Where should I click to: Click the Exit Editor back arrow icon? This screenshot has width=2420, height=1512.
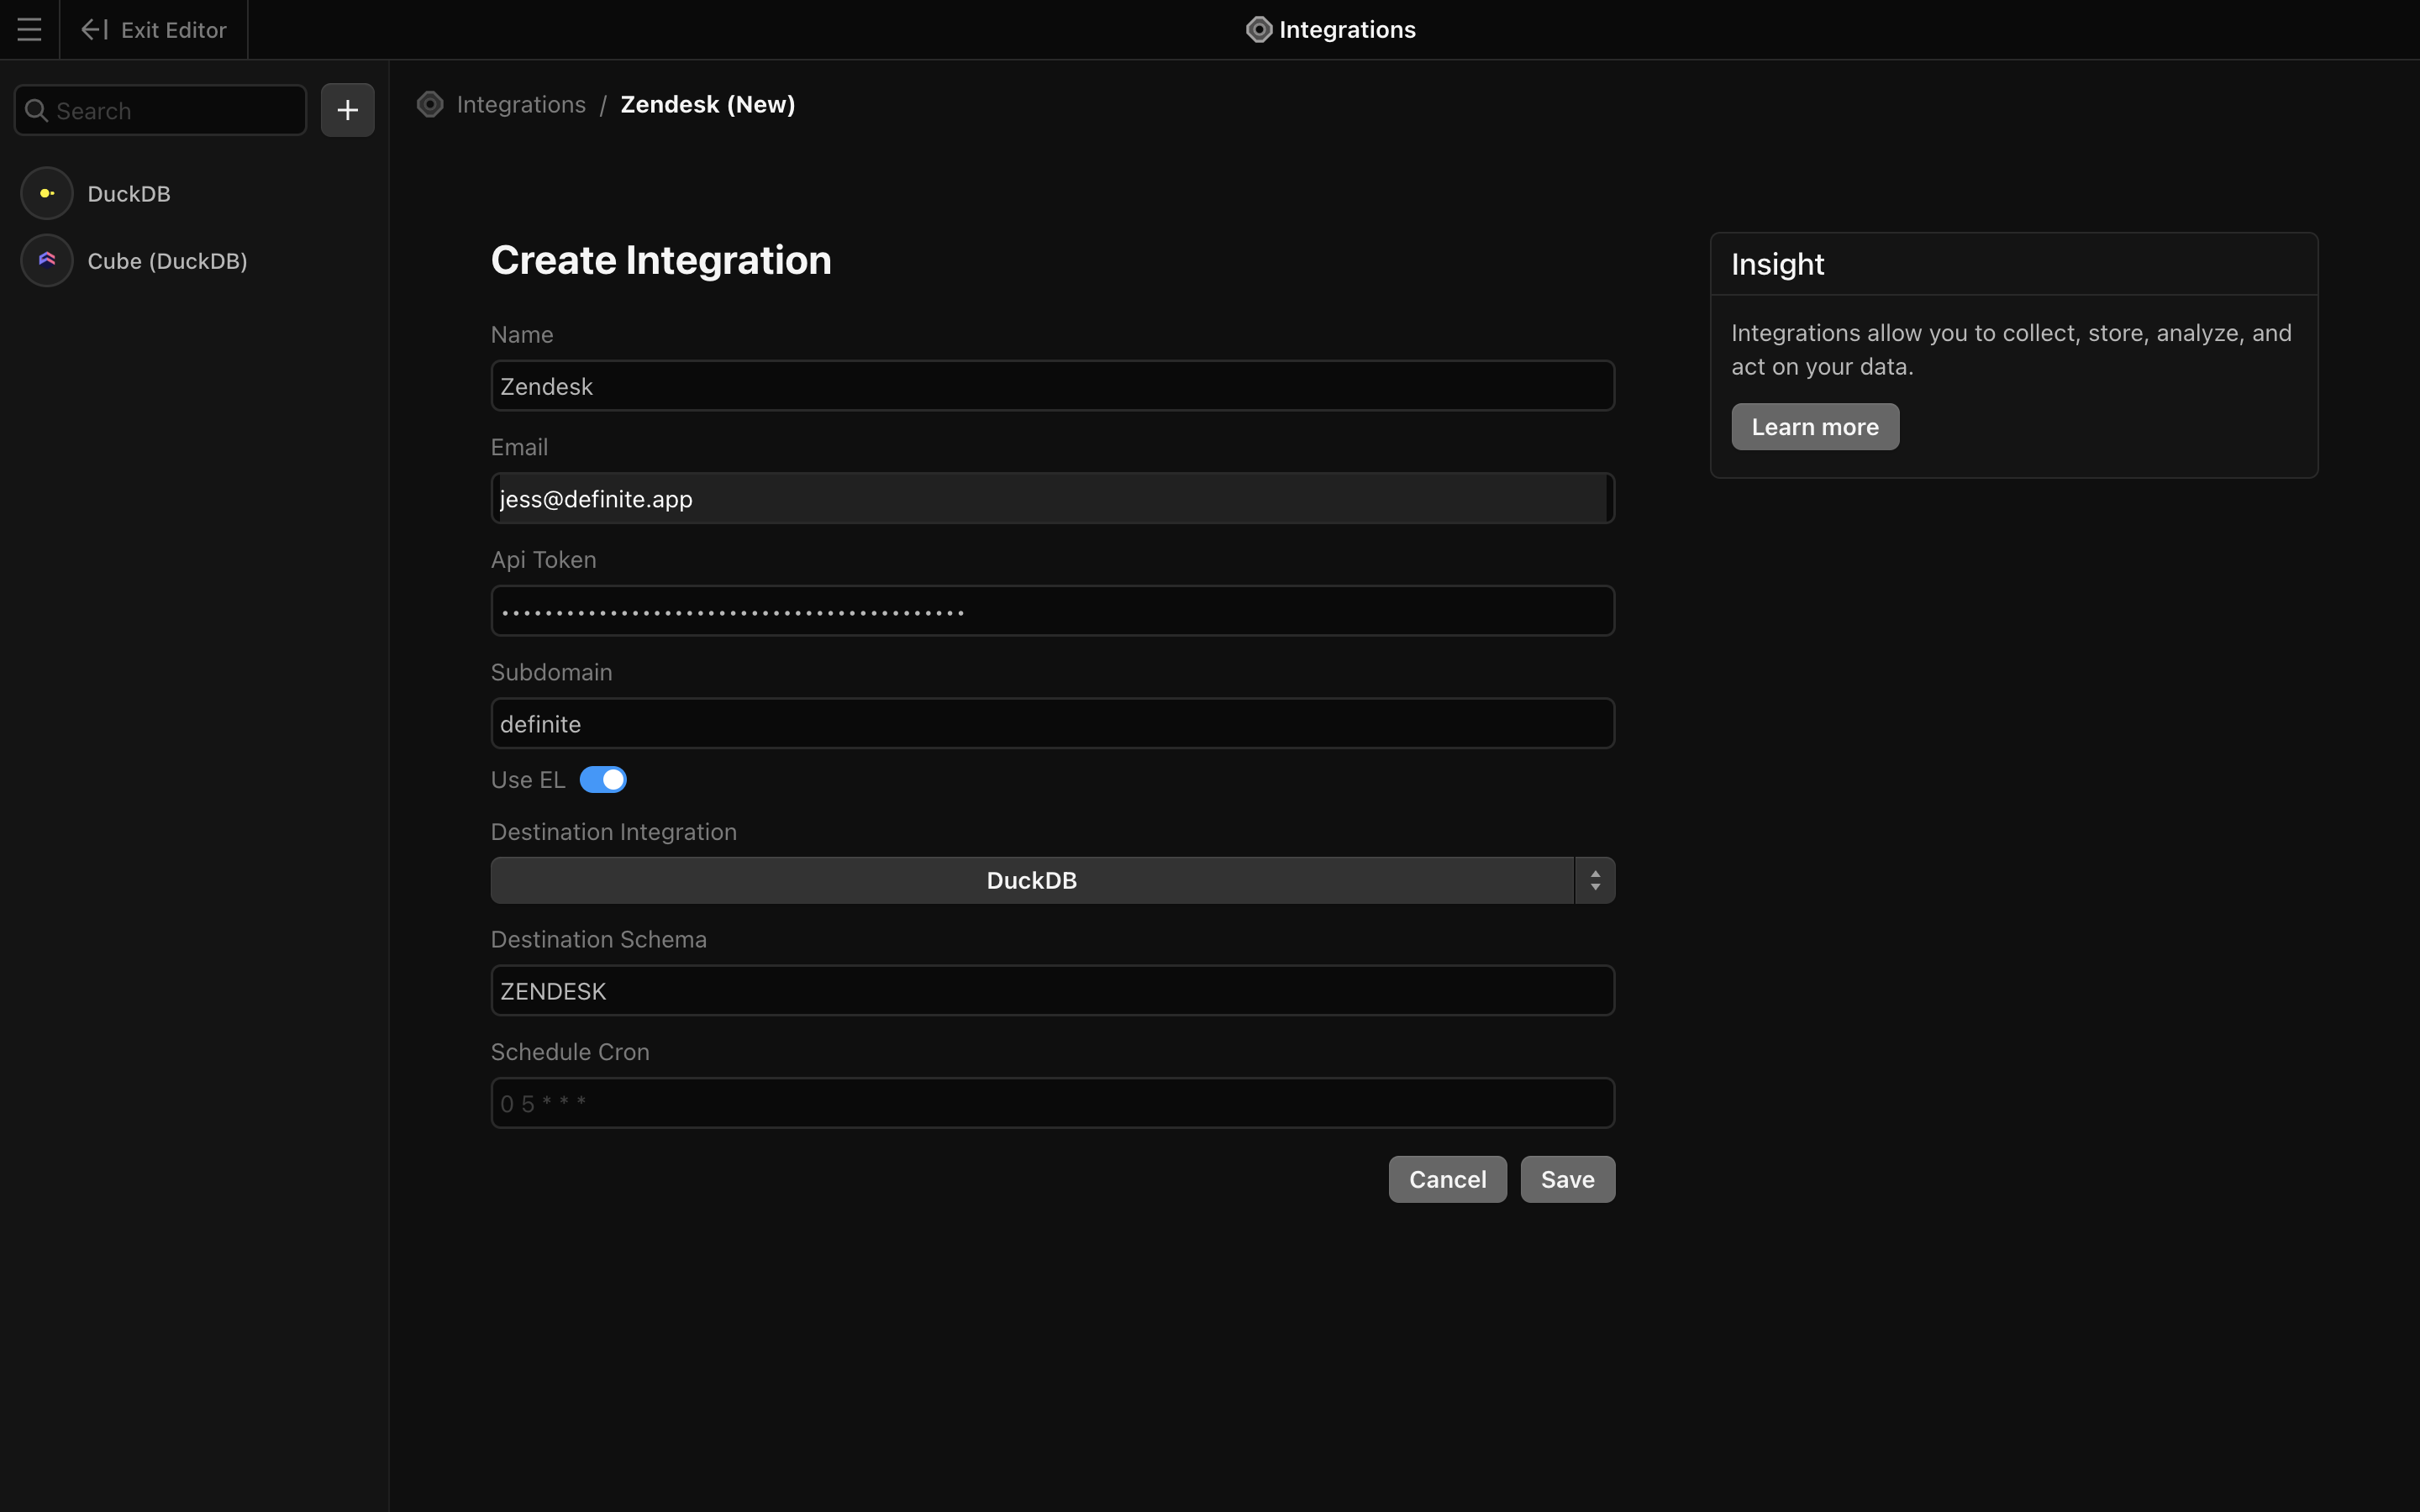[94, 30]
